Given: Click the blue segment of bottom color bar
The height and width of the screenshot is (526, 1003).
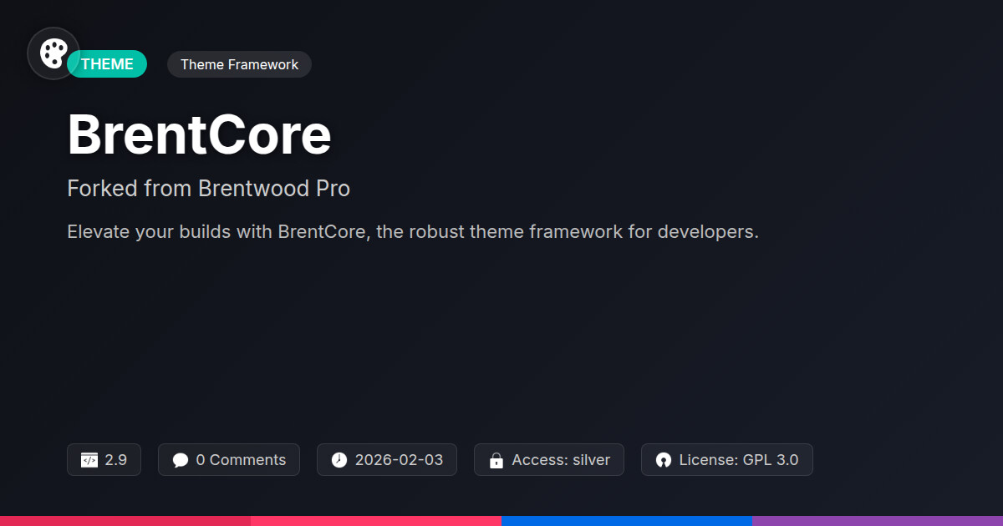Looking at the screenshot, I should 627,520.
